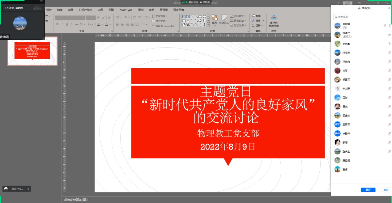This screenshot has height=203, width=392.
Task: Toggle Italic text formatting
Action: tap(62, 24)
